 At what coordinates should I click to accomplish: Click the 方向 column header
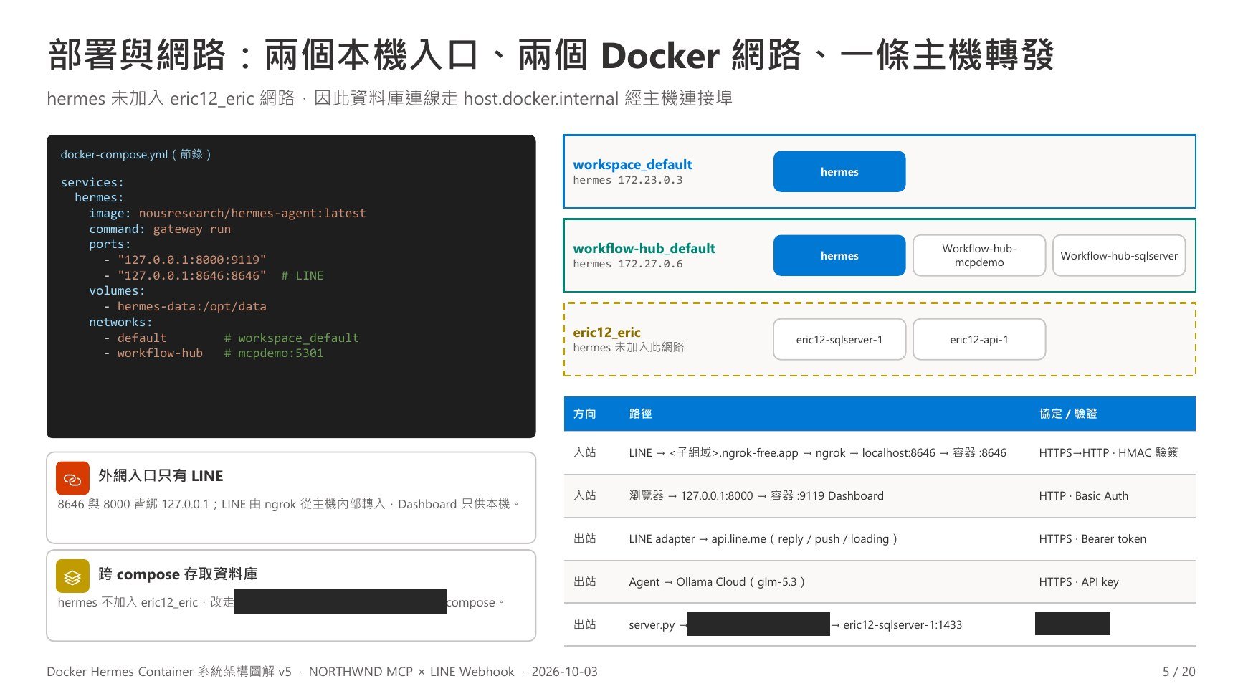(x=584, y=414)
